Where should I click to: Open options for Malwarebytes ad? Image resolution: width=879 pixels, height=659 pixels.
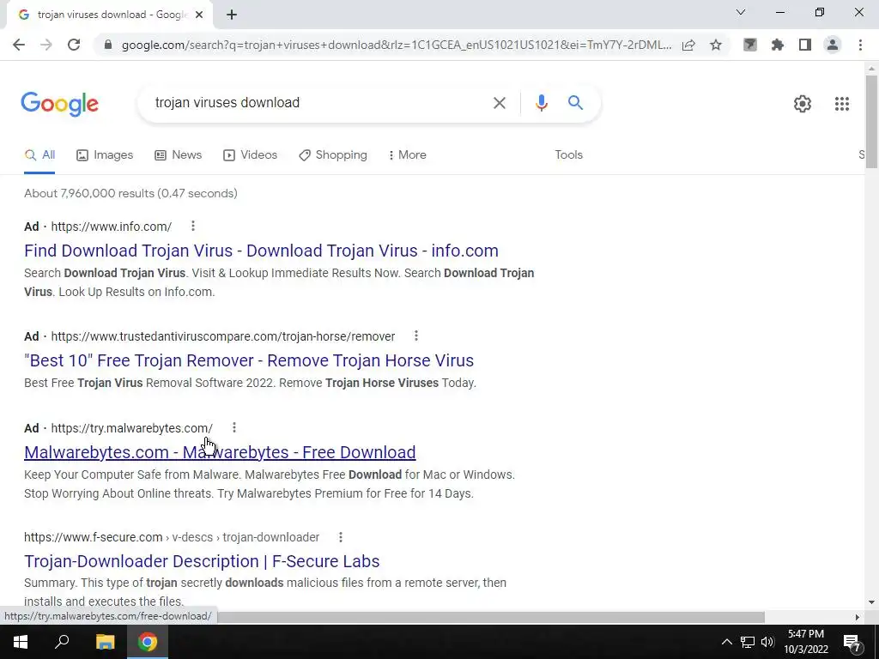234,427
